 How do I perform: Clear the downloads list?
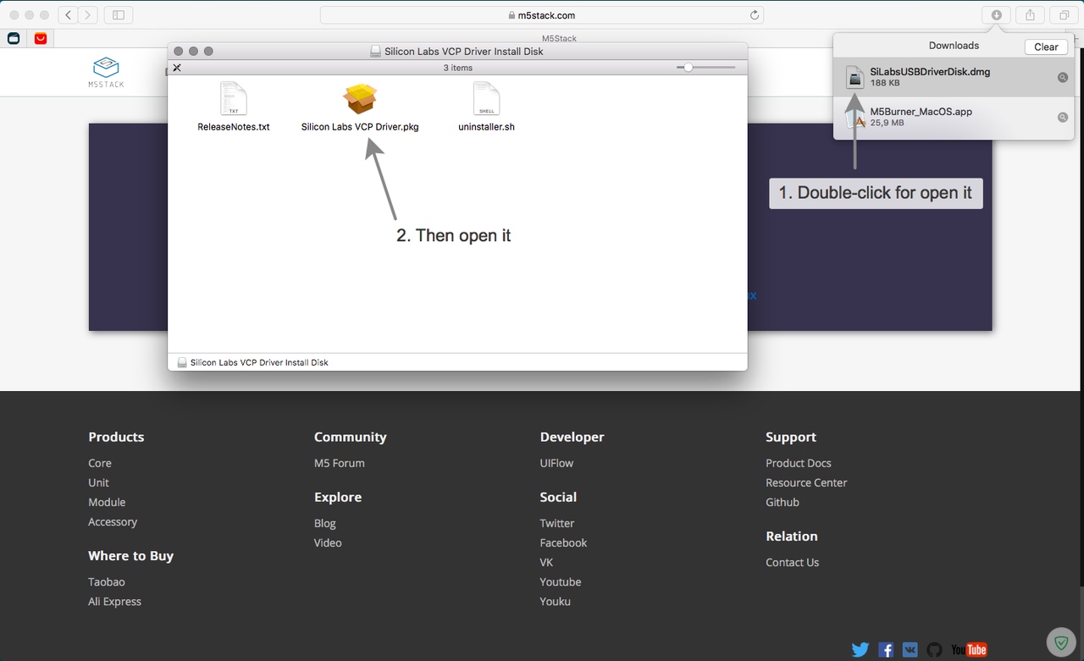pos(1046,47)
